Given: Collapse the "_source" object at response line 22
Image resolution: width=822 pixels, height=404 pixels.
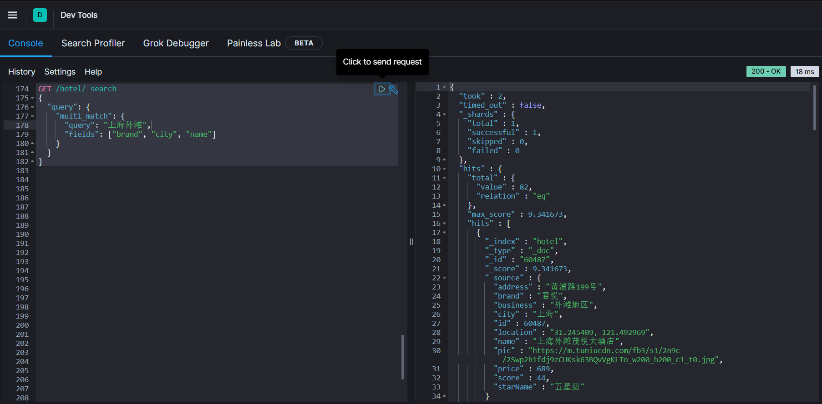Looking at the screenshot, I should click(444, 278).
